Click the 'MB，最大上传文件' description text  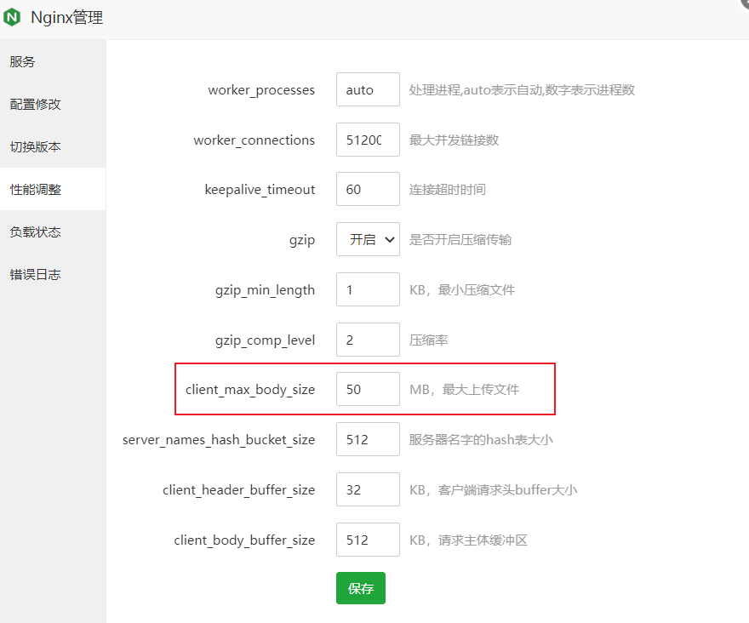click(x=465, y=390)
